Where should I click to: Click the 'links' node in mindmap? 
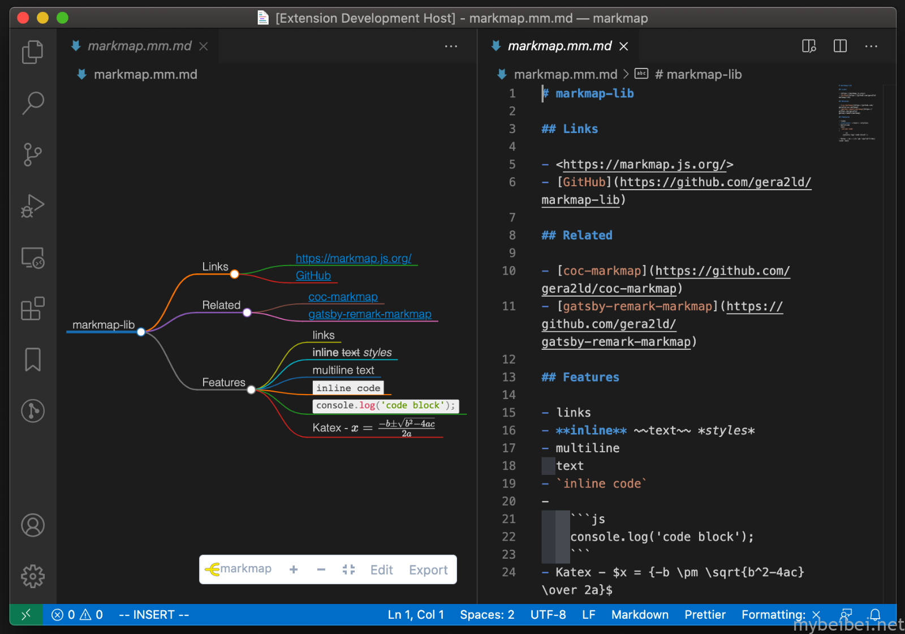(x=324, y=335)
